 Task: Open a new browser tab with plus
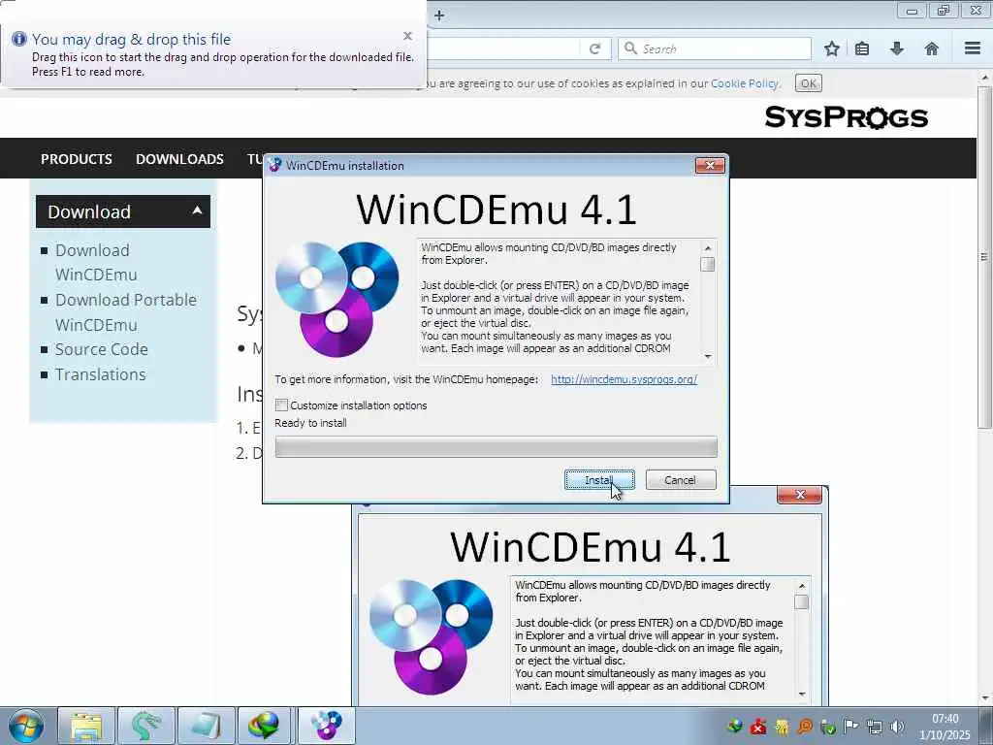pos(439,16)
